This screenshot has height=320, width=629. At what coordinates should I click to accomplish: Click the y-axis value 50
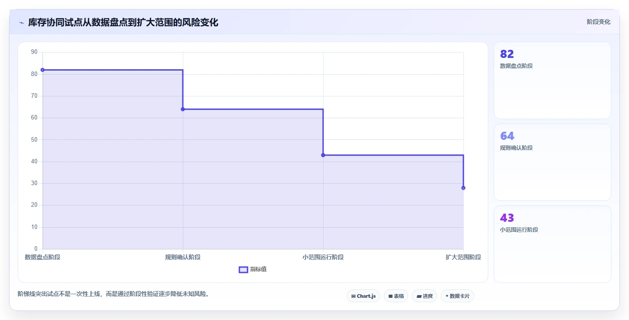click(x=34, y=139)
